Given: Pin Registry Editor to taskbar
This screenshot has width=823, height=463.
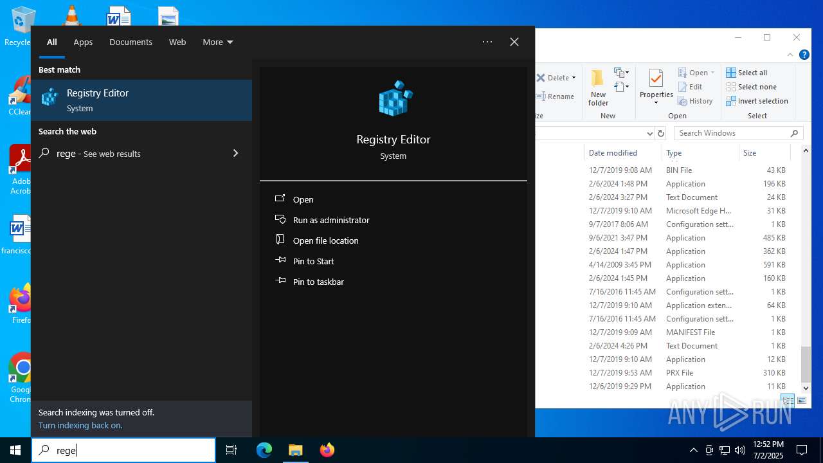Looking at the screenshot, I should (318, 282).
